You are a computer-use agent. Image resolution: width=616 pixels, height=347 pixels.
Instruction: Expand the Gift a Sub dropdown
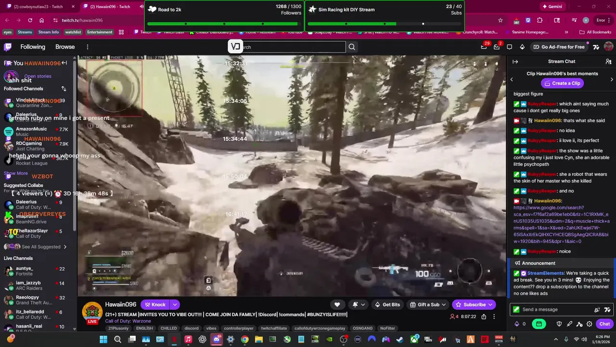(443, 305)
